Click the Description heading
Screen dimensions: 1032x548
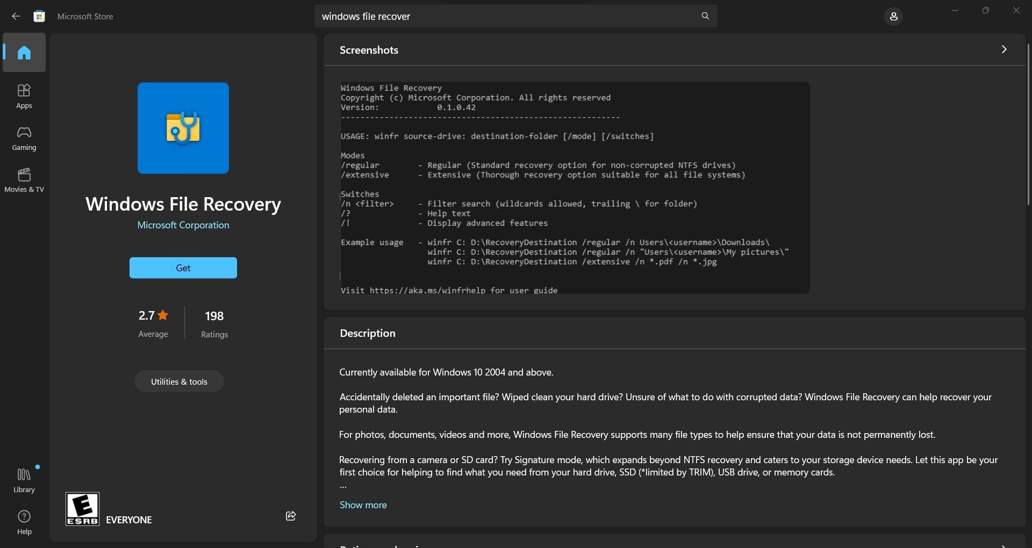368,333
